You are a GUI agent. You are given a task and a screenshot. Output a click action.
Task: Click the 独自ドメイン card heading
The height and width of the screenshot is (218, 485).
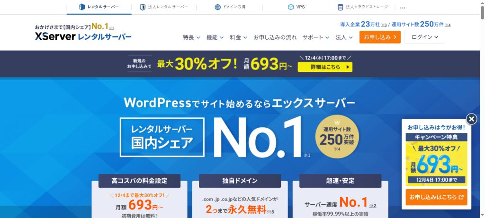(x=240, y=181)
